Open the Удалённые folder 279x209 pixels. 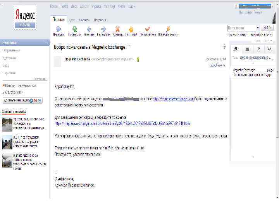pyautogui.click(x=9, y=58)
